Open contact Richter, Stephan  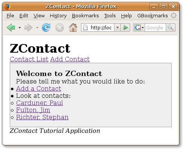point(42,117)
